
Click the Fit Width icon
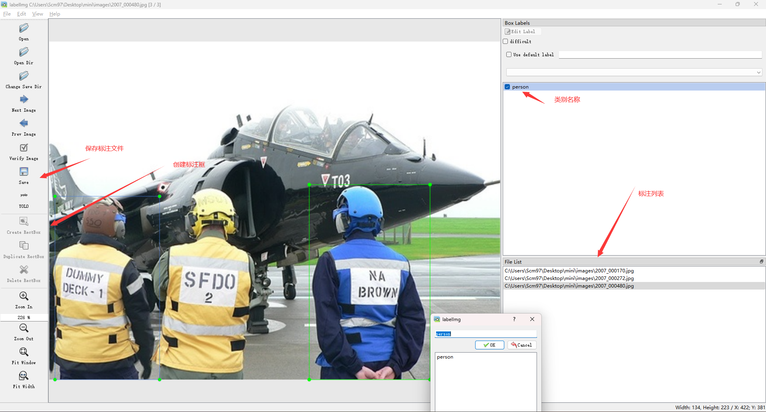(x=24, y=376)
